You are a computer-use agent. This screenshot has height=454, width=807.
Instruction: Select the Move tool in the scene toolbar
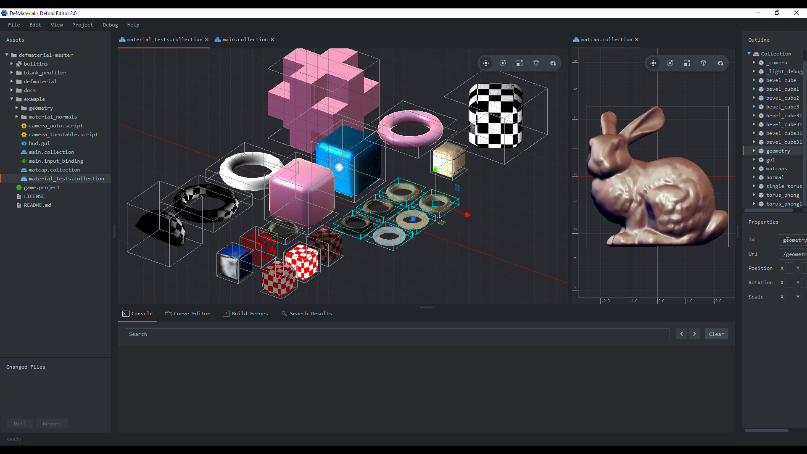[485, 63]
